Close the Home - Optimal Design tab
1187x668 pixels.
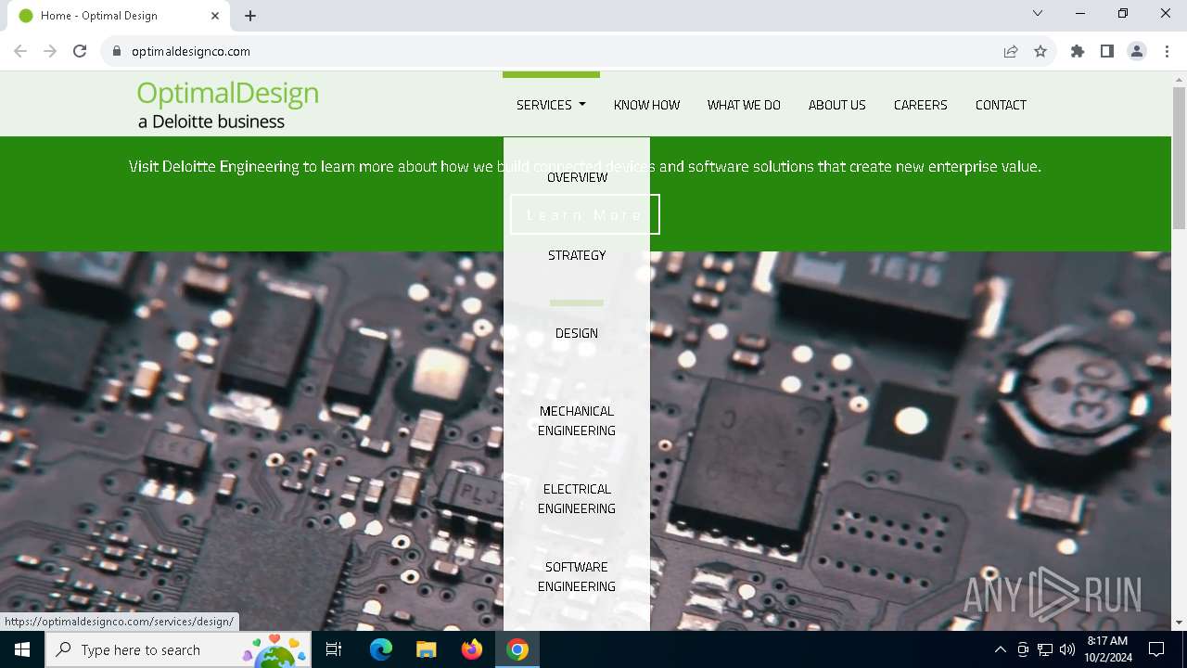215,16
